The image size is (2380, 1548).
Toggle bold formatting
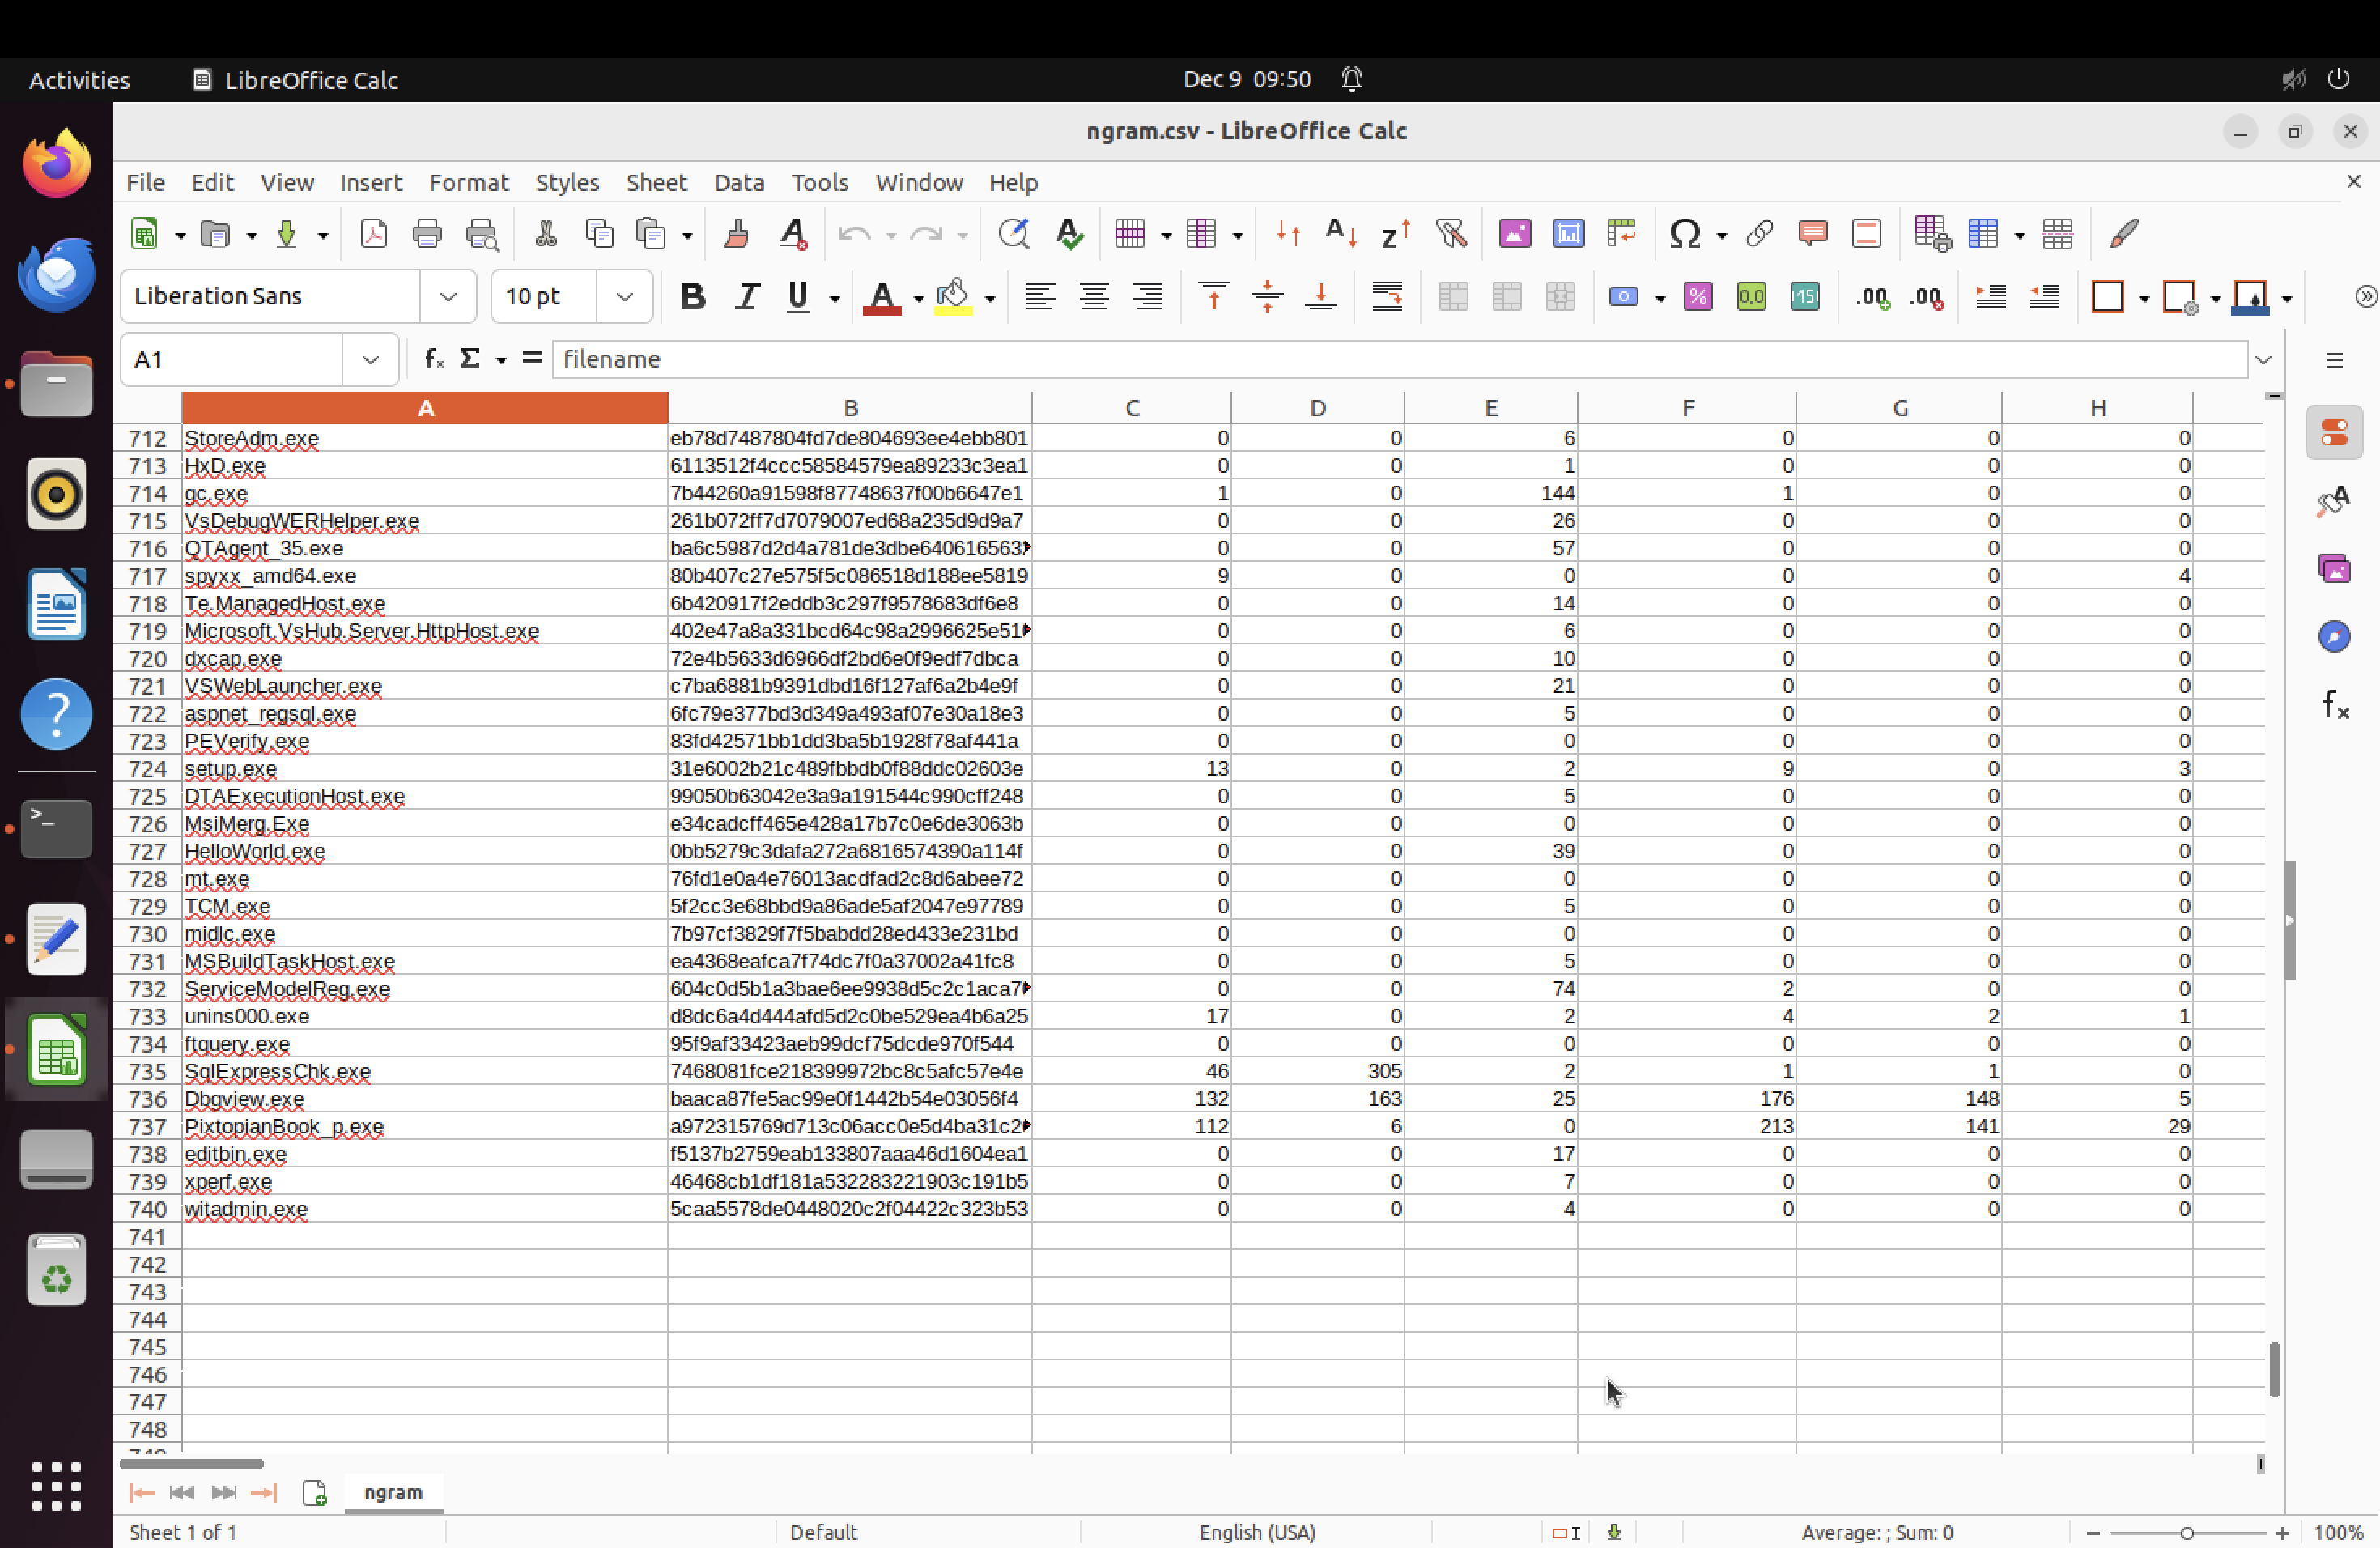point(692,297)
